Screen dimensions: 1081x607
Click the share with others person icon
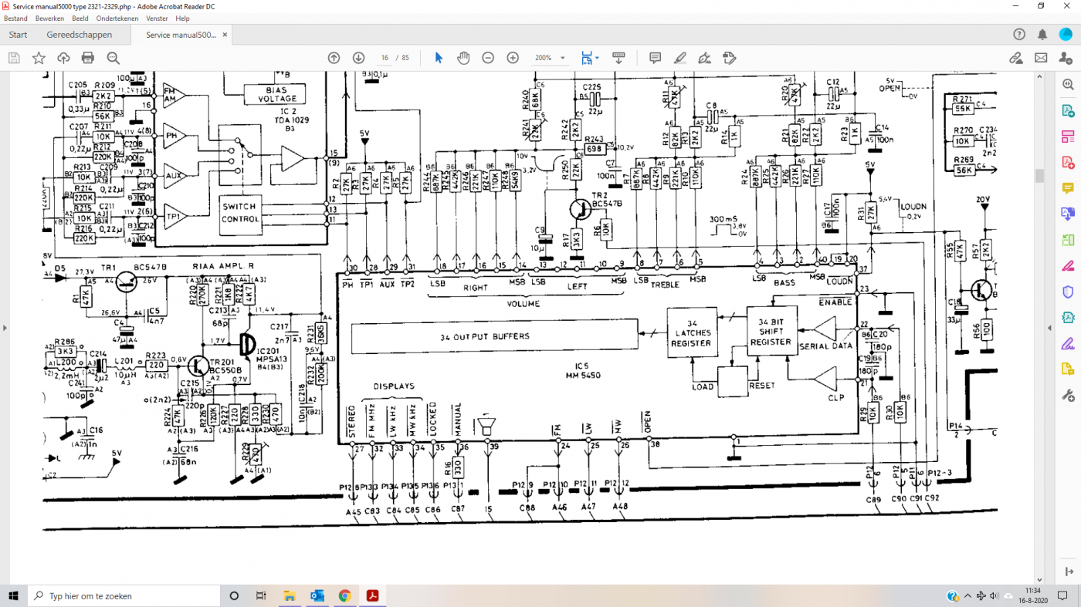(x=1066, y=58)
